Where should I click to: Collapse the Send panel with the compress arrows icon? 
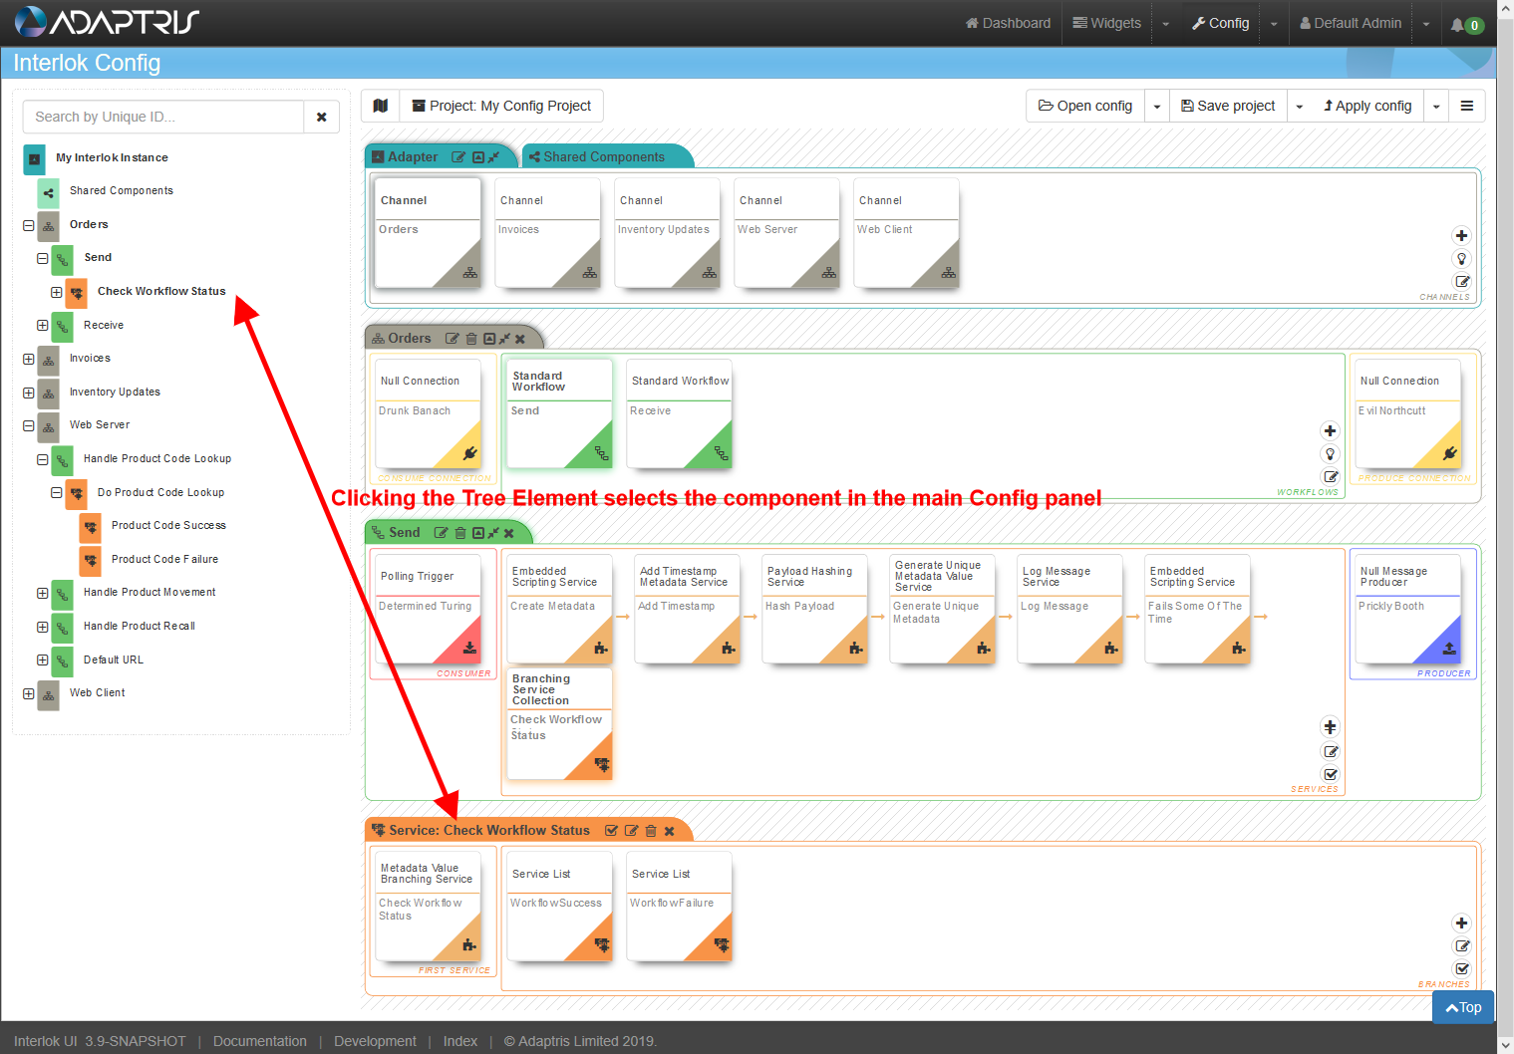(x=493, y=533)
